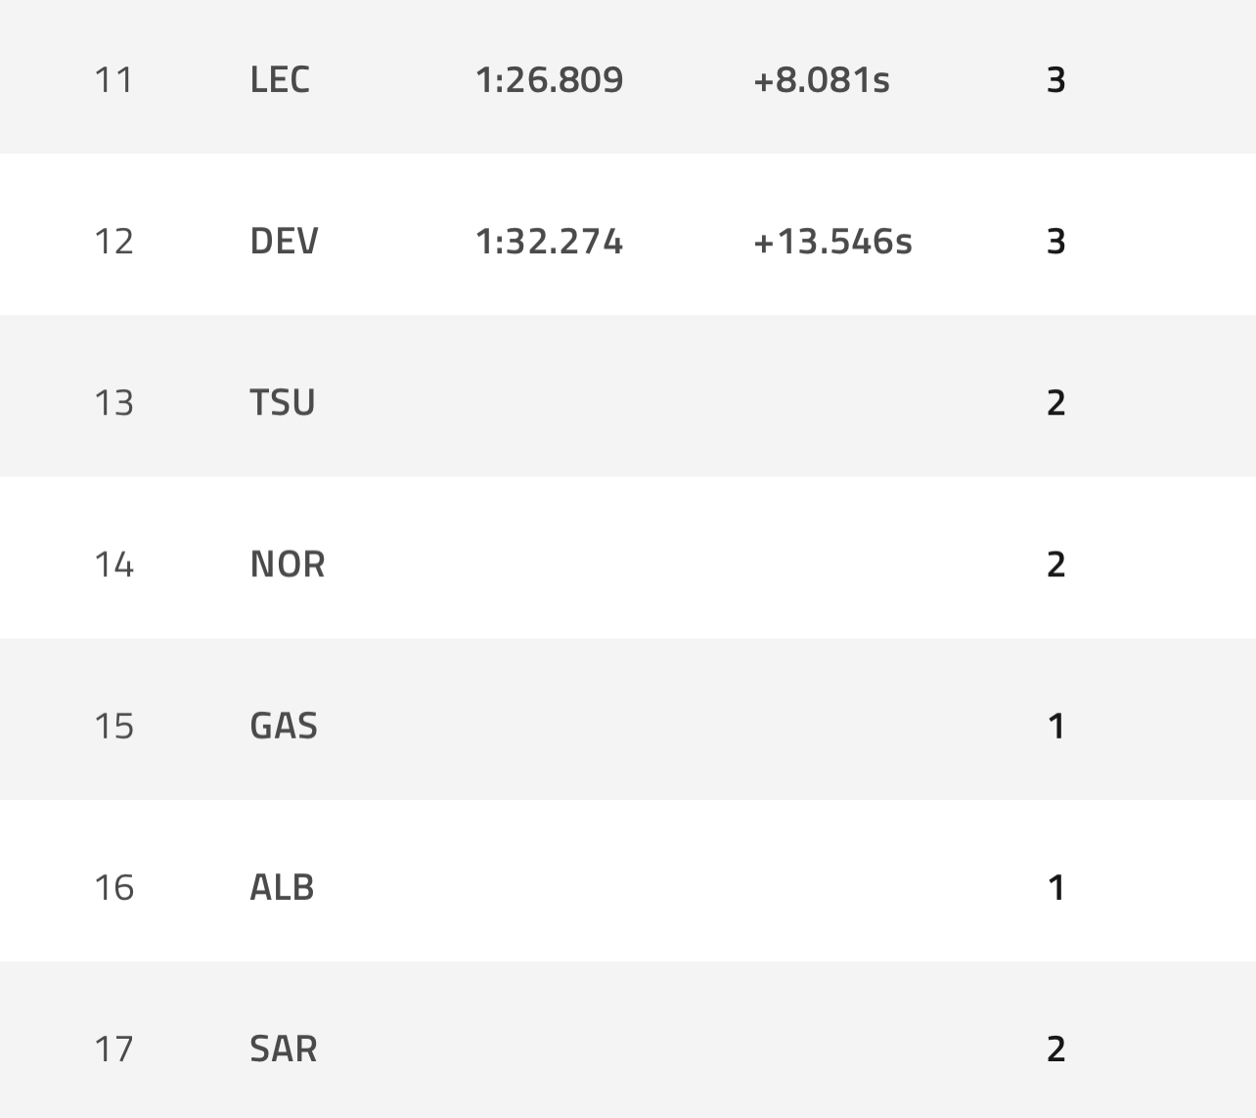Select position number 12
Image resolution: width=1256 pixels, height=1118 pixels.
(113, 241)
